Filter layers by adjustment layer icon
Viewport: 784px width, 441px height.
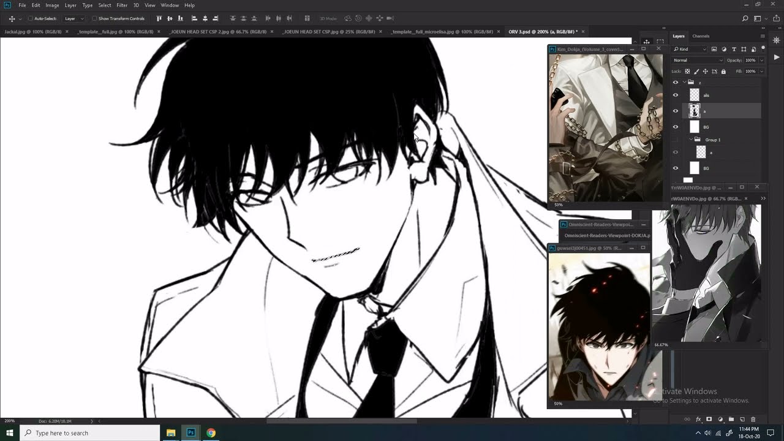(x=724, y=49)
